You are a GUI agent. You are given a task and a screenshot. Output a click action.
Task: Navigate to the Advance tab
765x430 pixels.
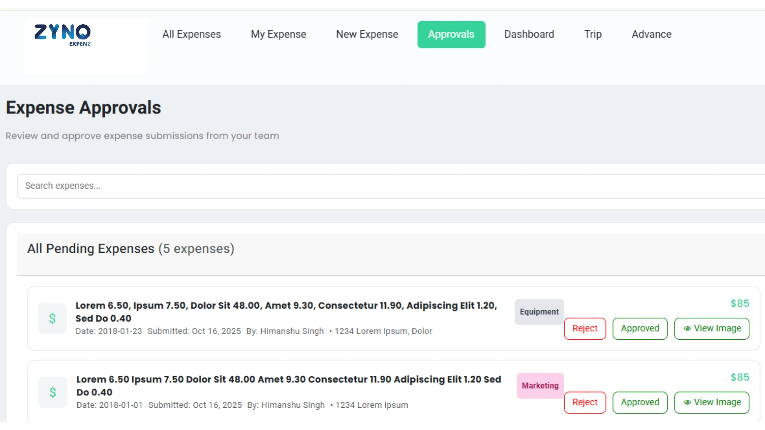pos(651,35)
